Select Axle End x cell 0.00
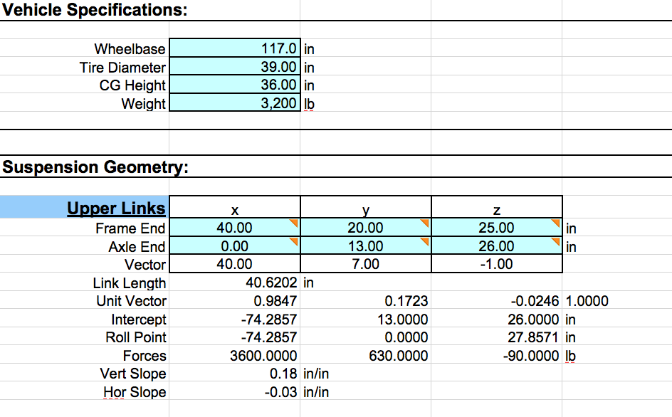This screenshot has height=417, width=672. pos(235,246)
